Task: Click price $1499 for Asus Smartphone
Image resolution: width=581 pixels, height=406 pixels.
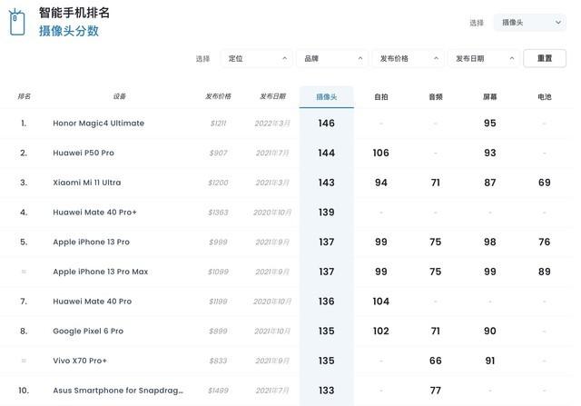Action: [x=218, y=391]
